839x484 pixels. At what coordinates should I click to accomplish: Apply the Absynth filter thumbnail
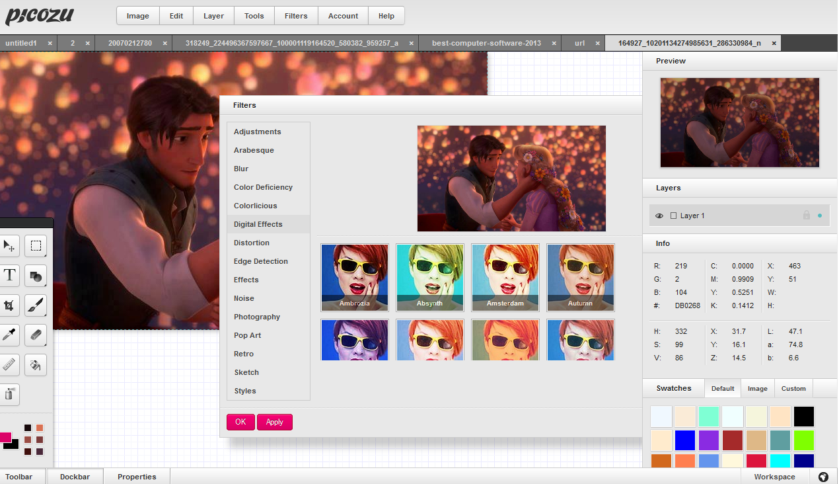click(430, 278)
